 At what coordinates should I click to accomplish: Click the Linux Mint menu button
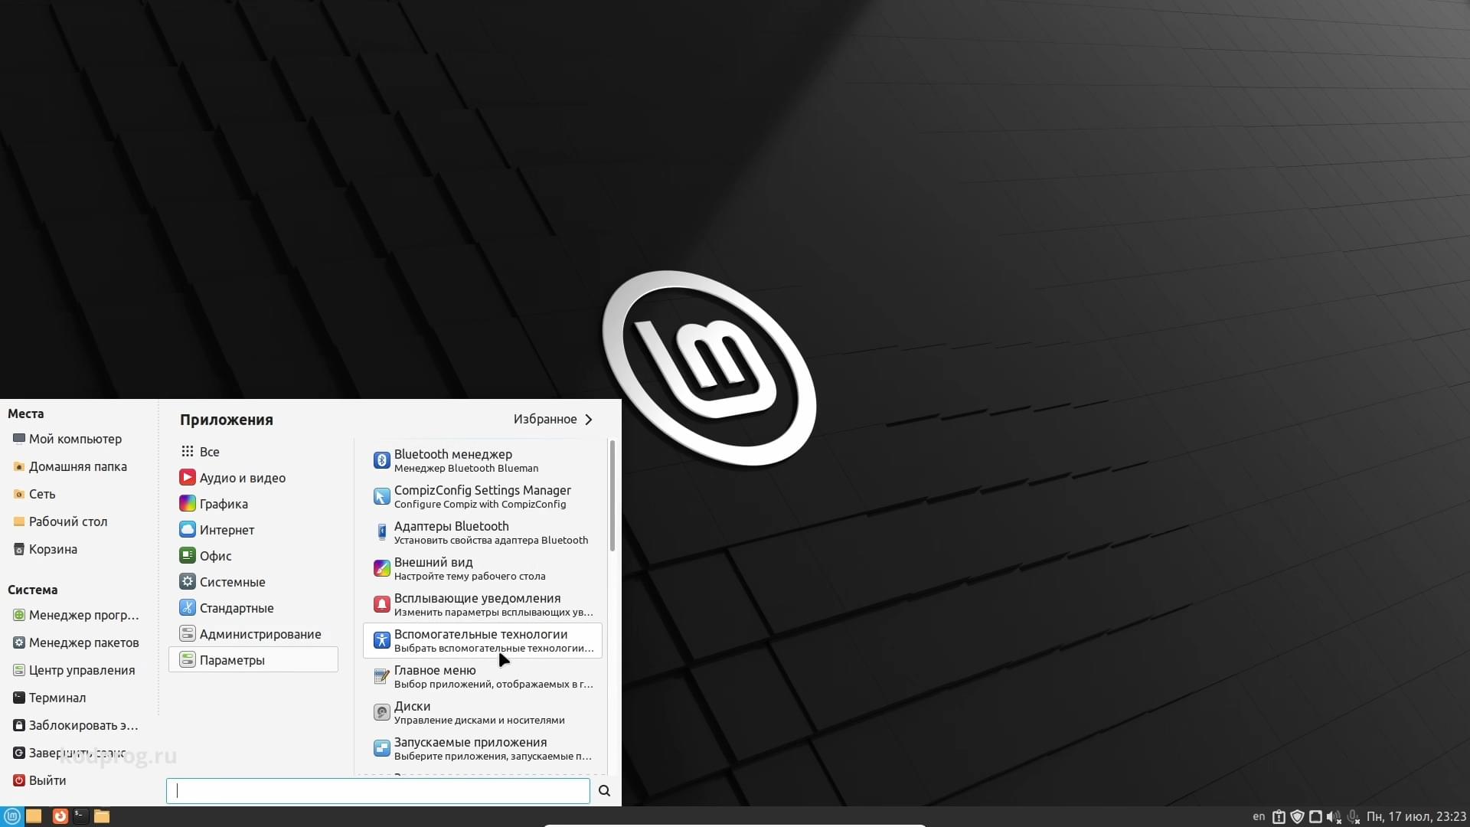(x=12, y=816)
